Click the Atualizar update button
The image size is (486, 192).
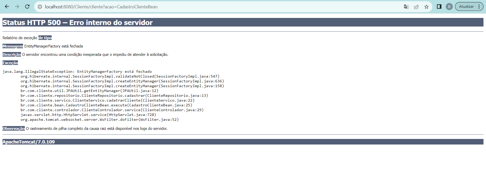tap(466, 7)
